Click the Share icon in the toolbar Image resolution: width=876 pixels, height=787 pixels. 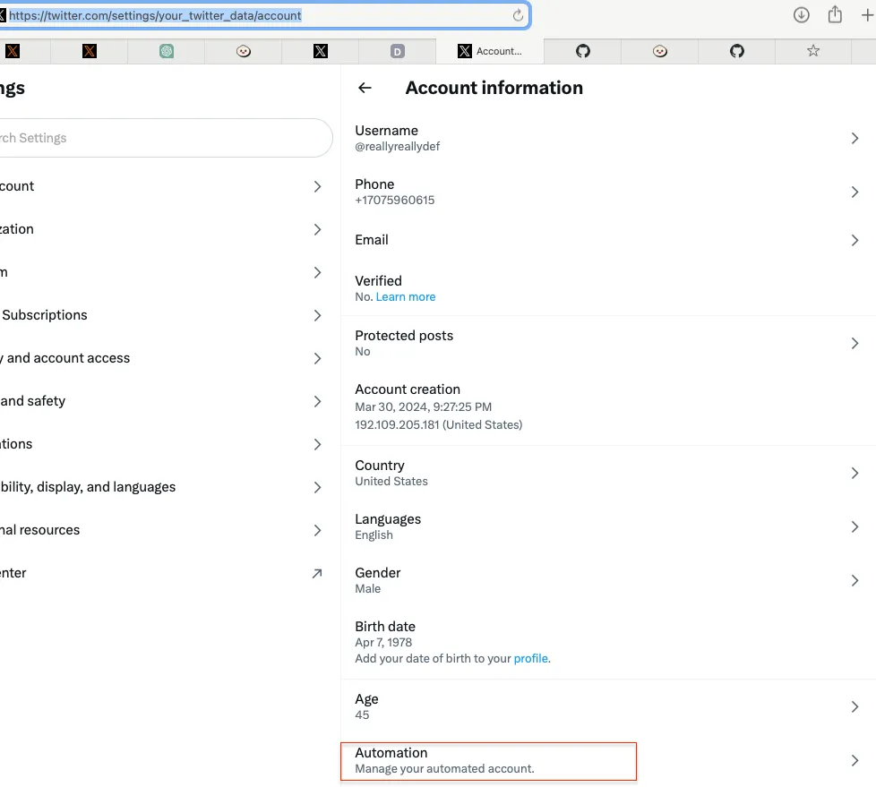tap(834, 14)
